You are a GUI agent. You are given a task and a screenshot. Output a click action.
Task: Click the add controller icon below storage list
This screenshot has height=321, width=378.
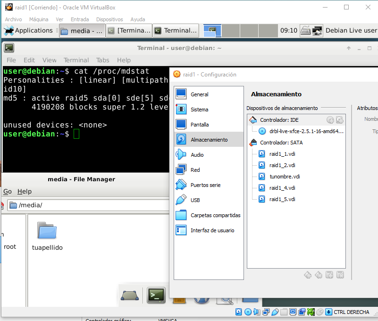tap(308, 275)
